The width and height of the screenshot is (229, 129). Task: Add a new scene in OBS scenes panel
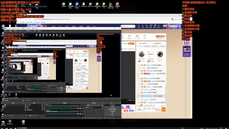5,116
